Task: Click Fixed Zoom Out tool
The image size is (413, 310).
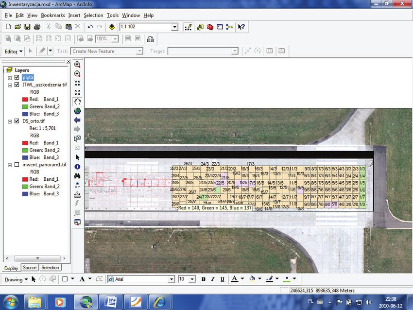Action: pos(77,92)
